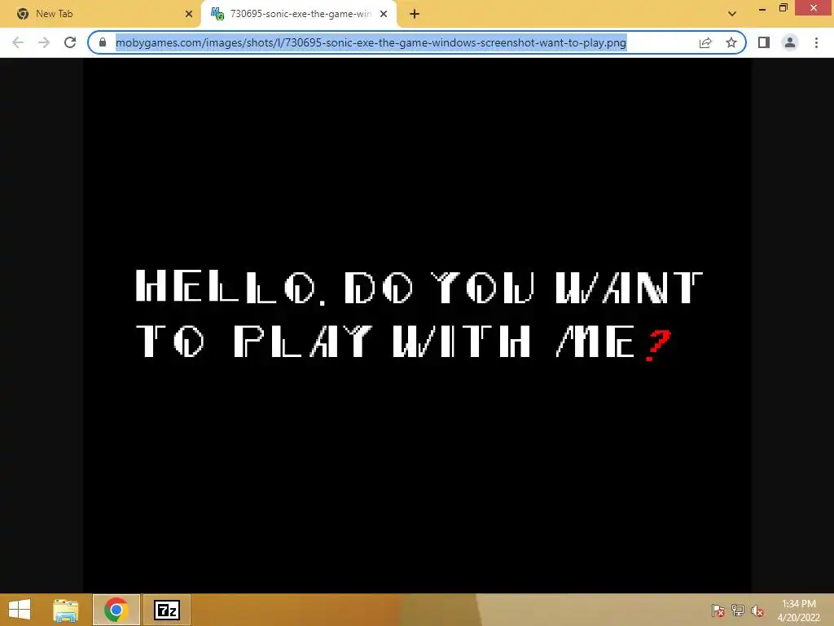Image resolution: width=834 pixels, height=626 pixels.
Task: Expand tab search chevron
Action: [x=732, y=14]
